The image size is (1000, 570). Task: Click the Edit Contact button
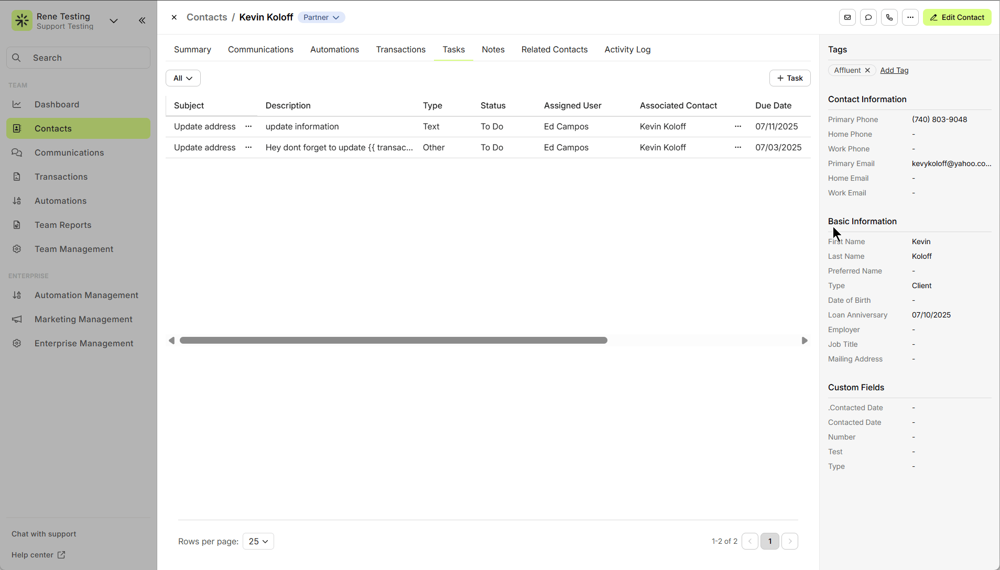pyautogui.click(x=956, y=17)
